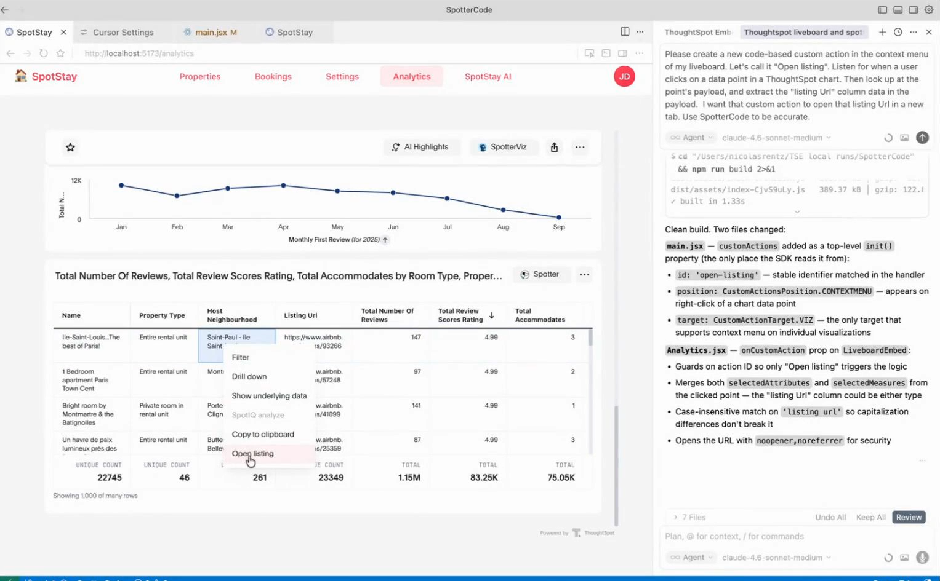The height and width of the screenshot is (581, 940).
Task: Navigate to the Bookings page
Action: pyautogui.click(x=273, y=77)
